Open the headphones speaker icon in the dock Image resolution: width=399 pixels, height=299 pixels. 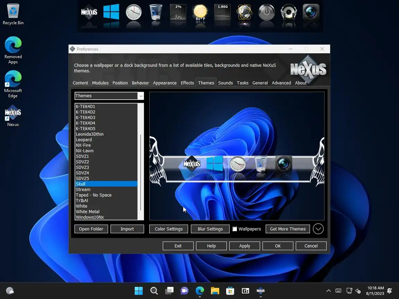(289, 12)
